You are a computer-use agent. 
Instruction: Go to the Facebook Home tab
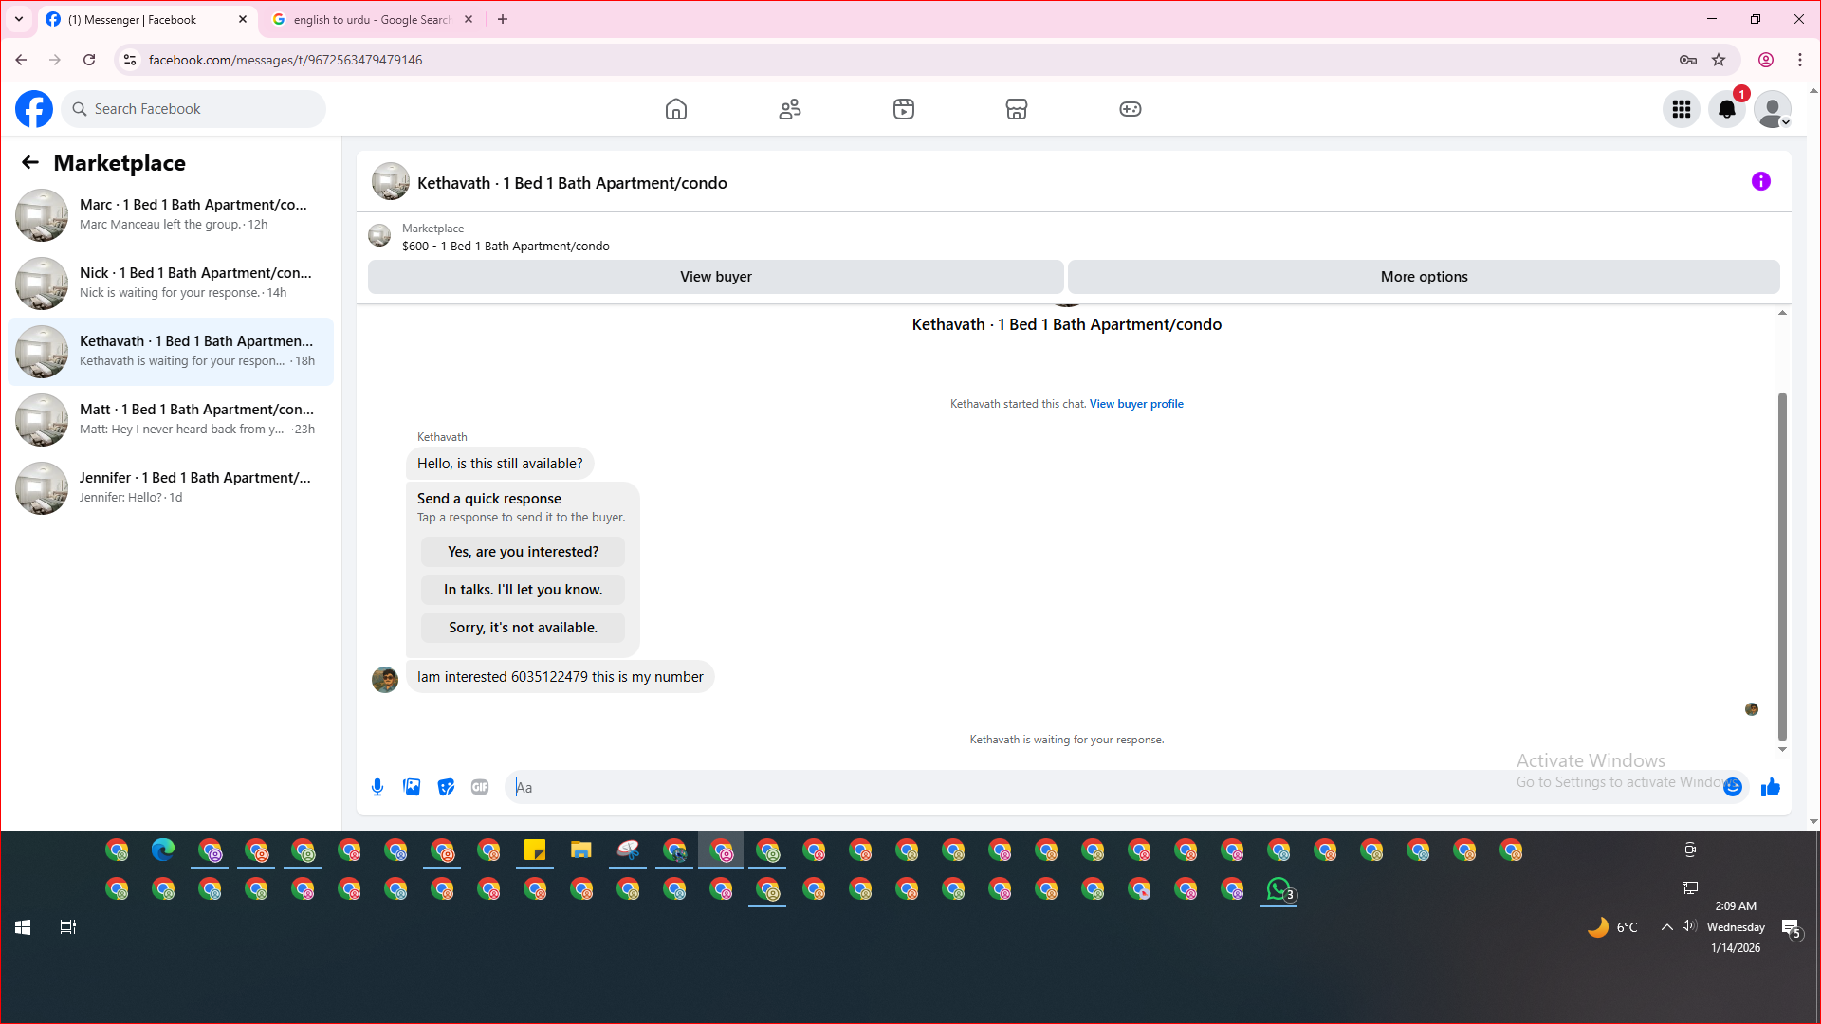(x=675, y=109)
